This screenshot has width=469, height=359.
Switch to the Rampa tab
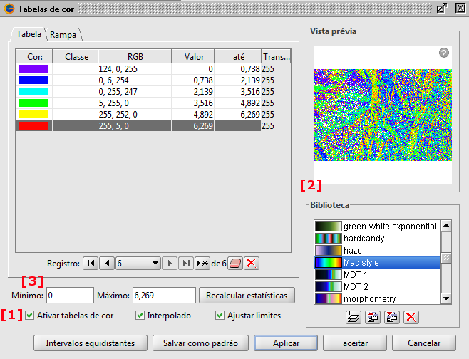coord(63,34)
